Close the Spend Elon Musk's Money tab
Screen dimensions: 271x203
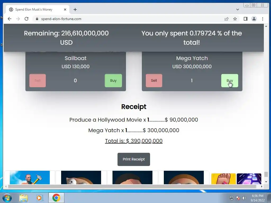pos(65,10)
